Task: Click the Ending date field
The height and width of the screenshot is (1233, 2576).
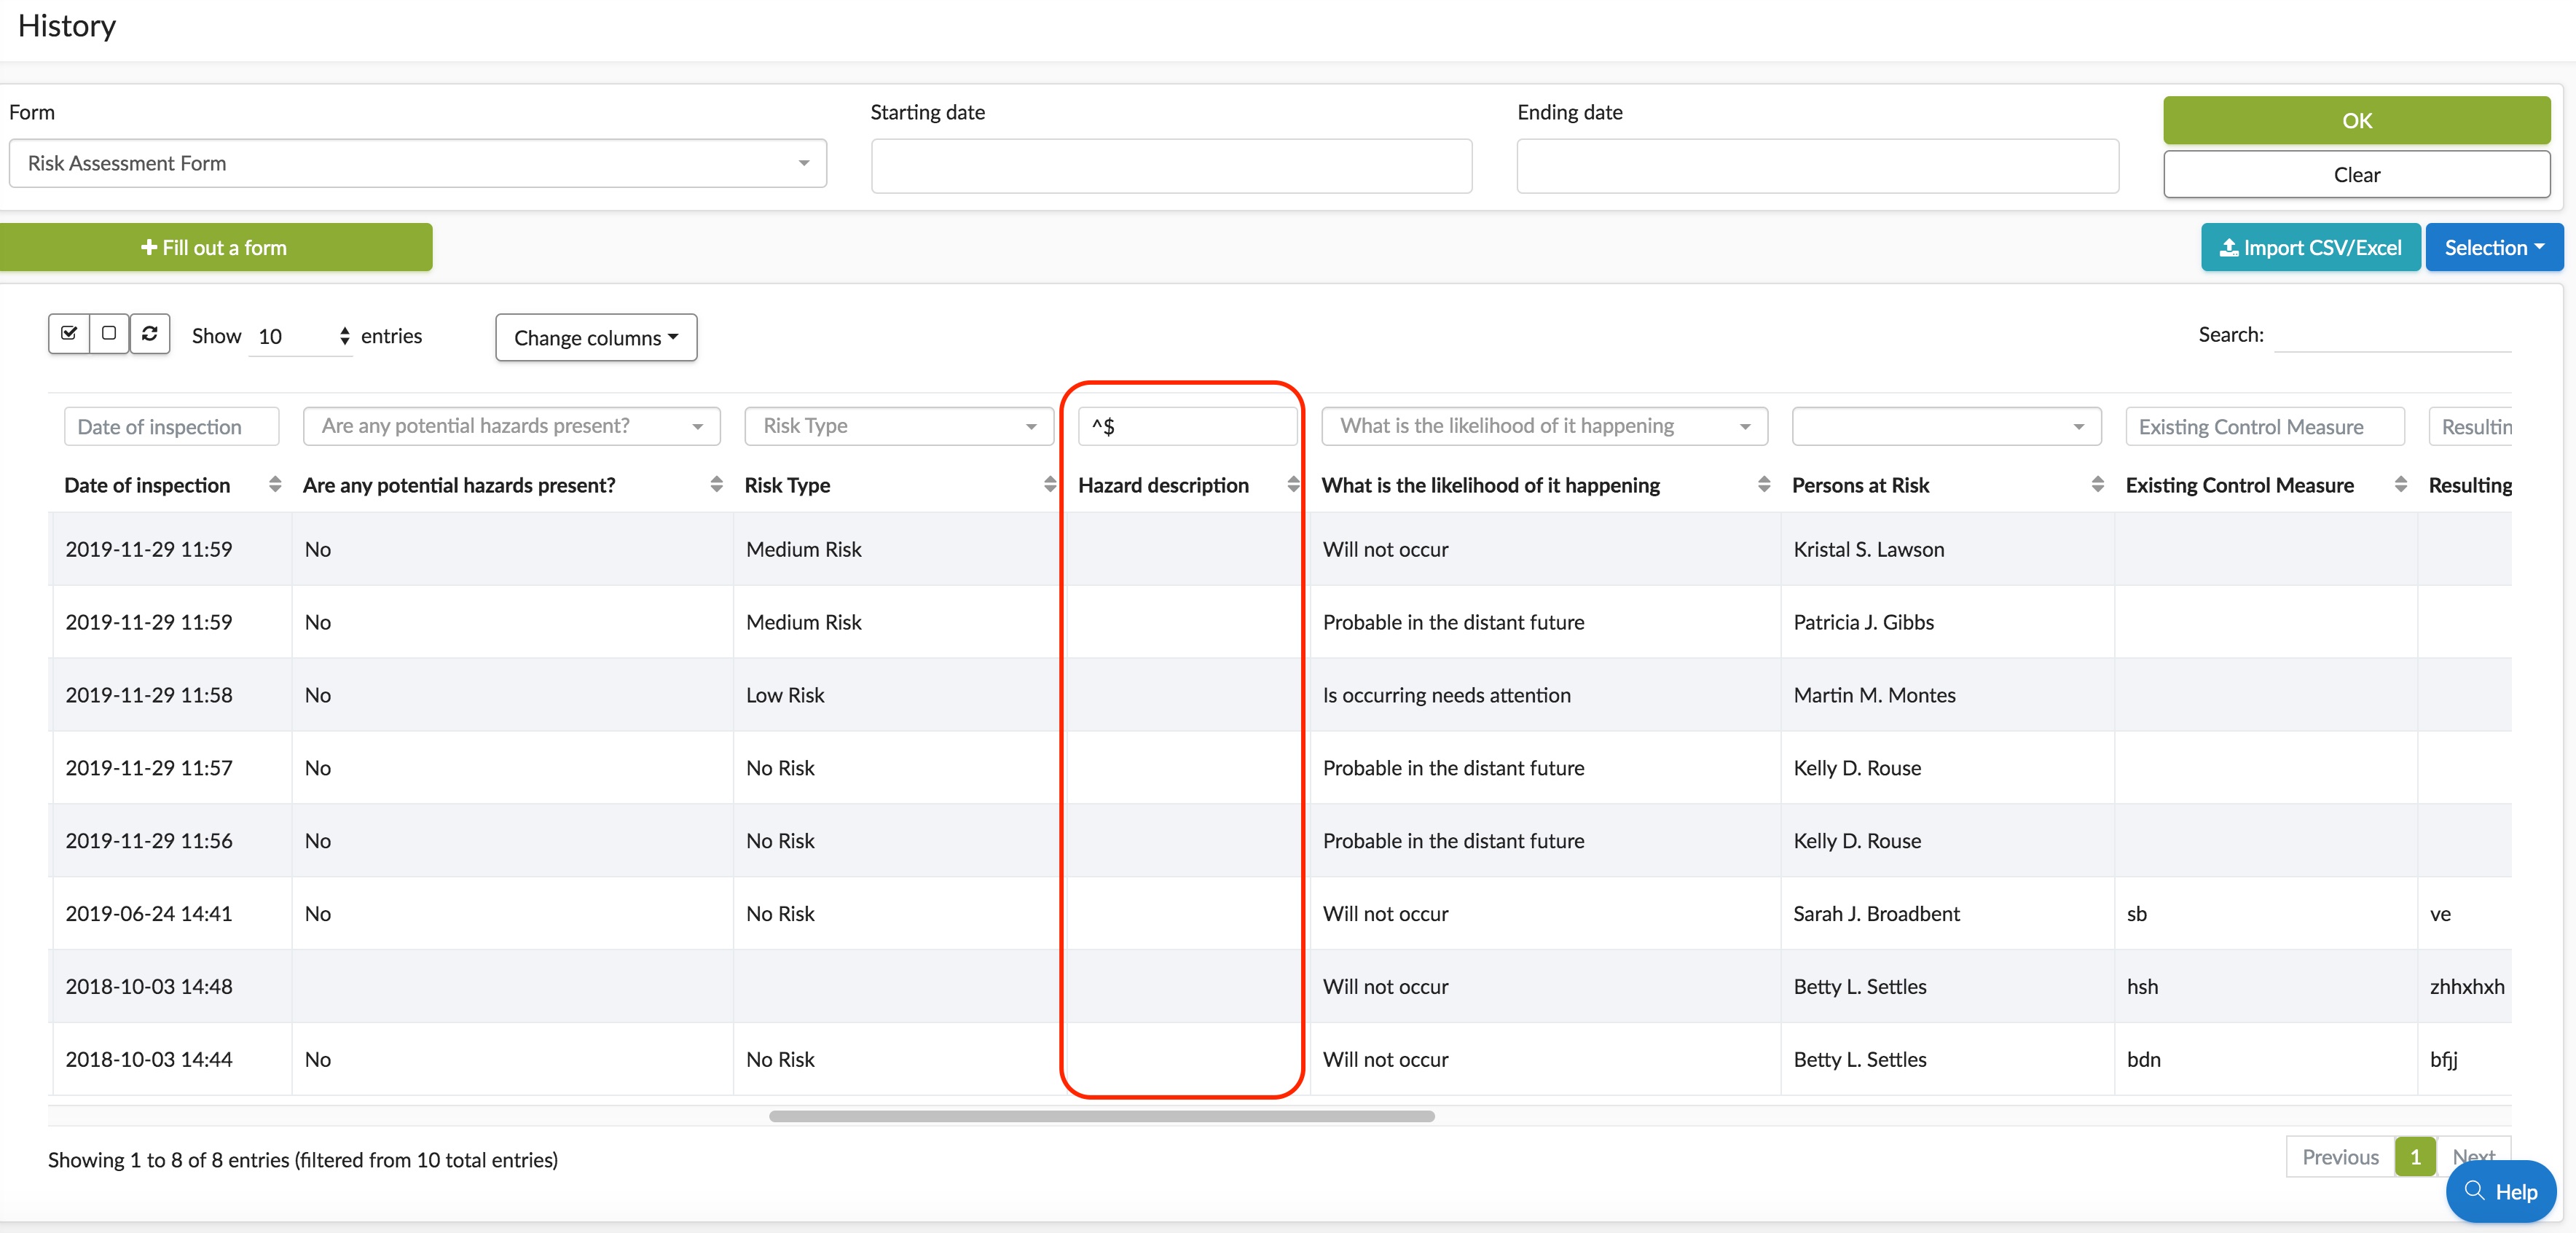Action: tap(1817, 166)
